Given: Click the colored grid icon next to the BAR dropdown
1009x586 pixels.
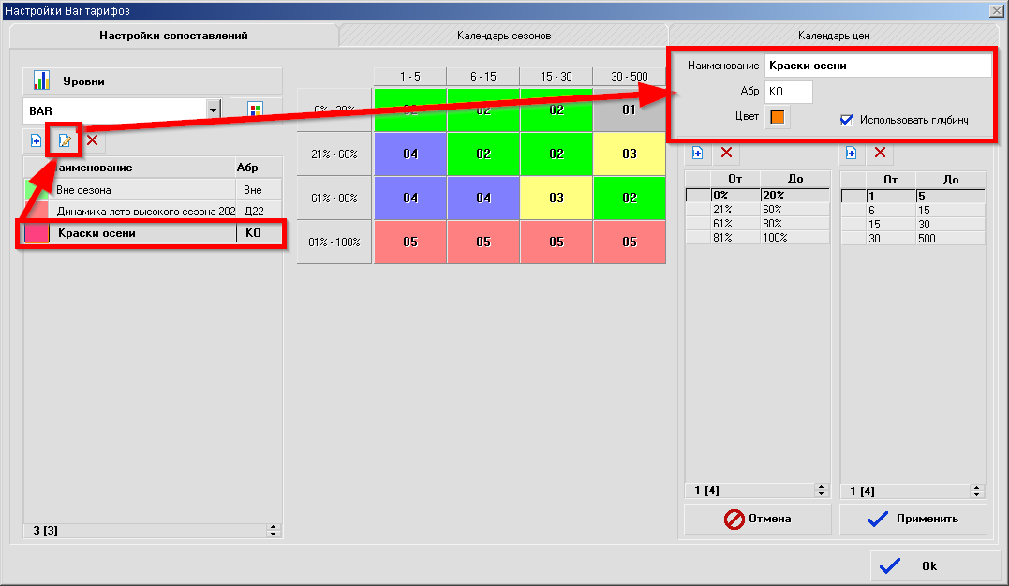Looking at the screenshot, I should click(255, 110).
